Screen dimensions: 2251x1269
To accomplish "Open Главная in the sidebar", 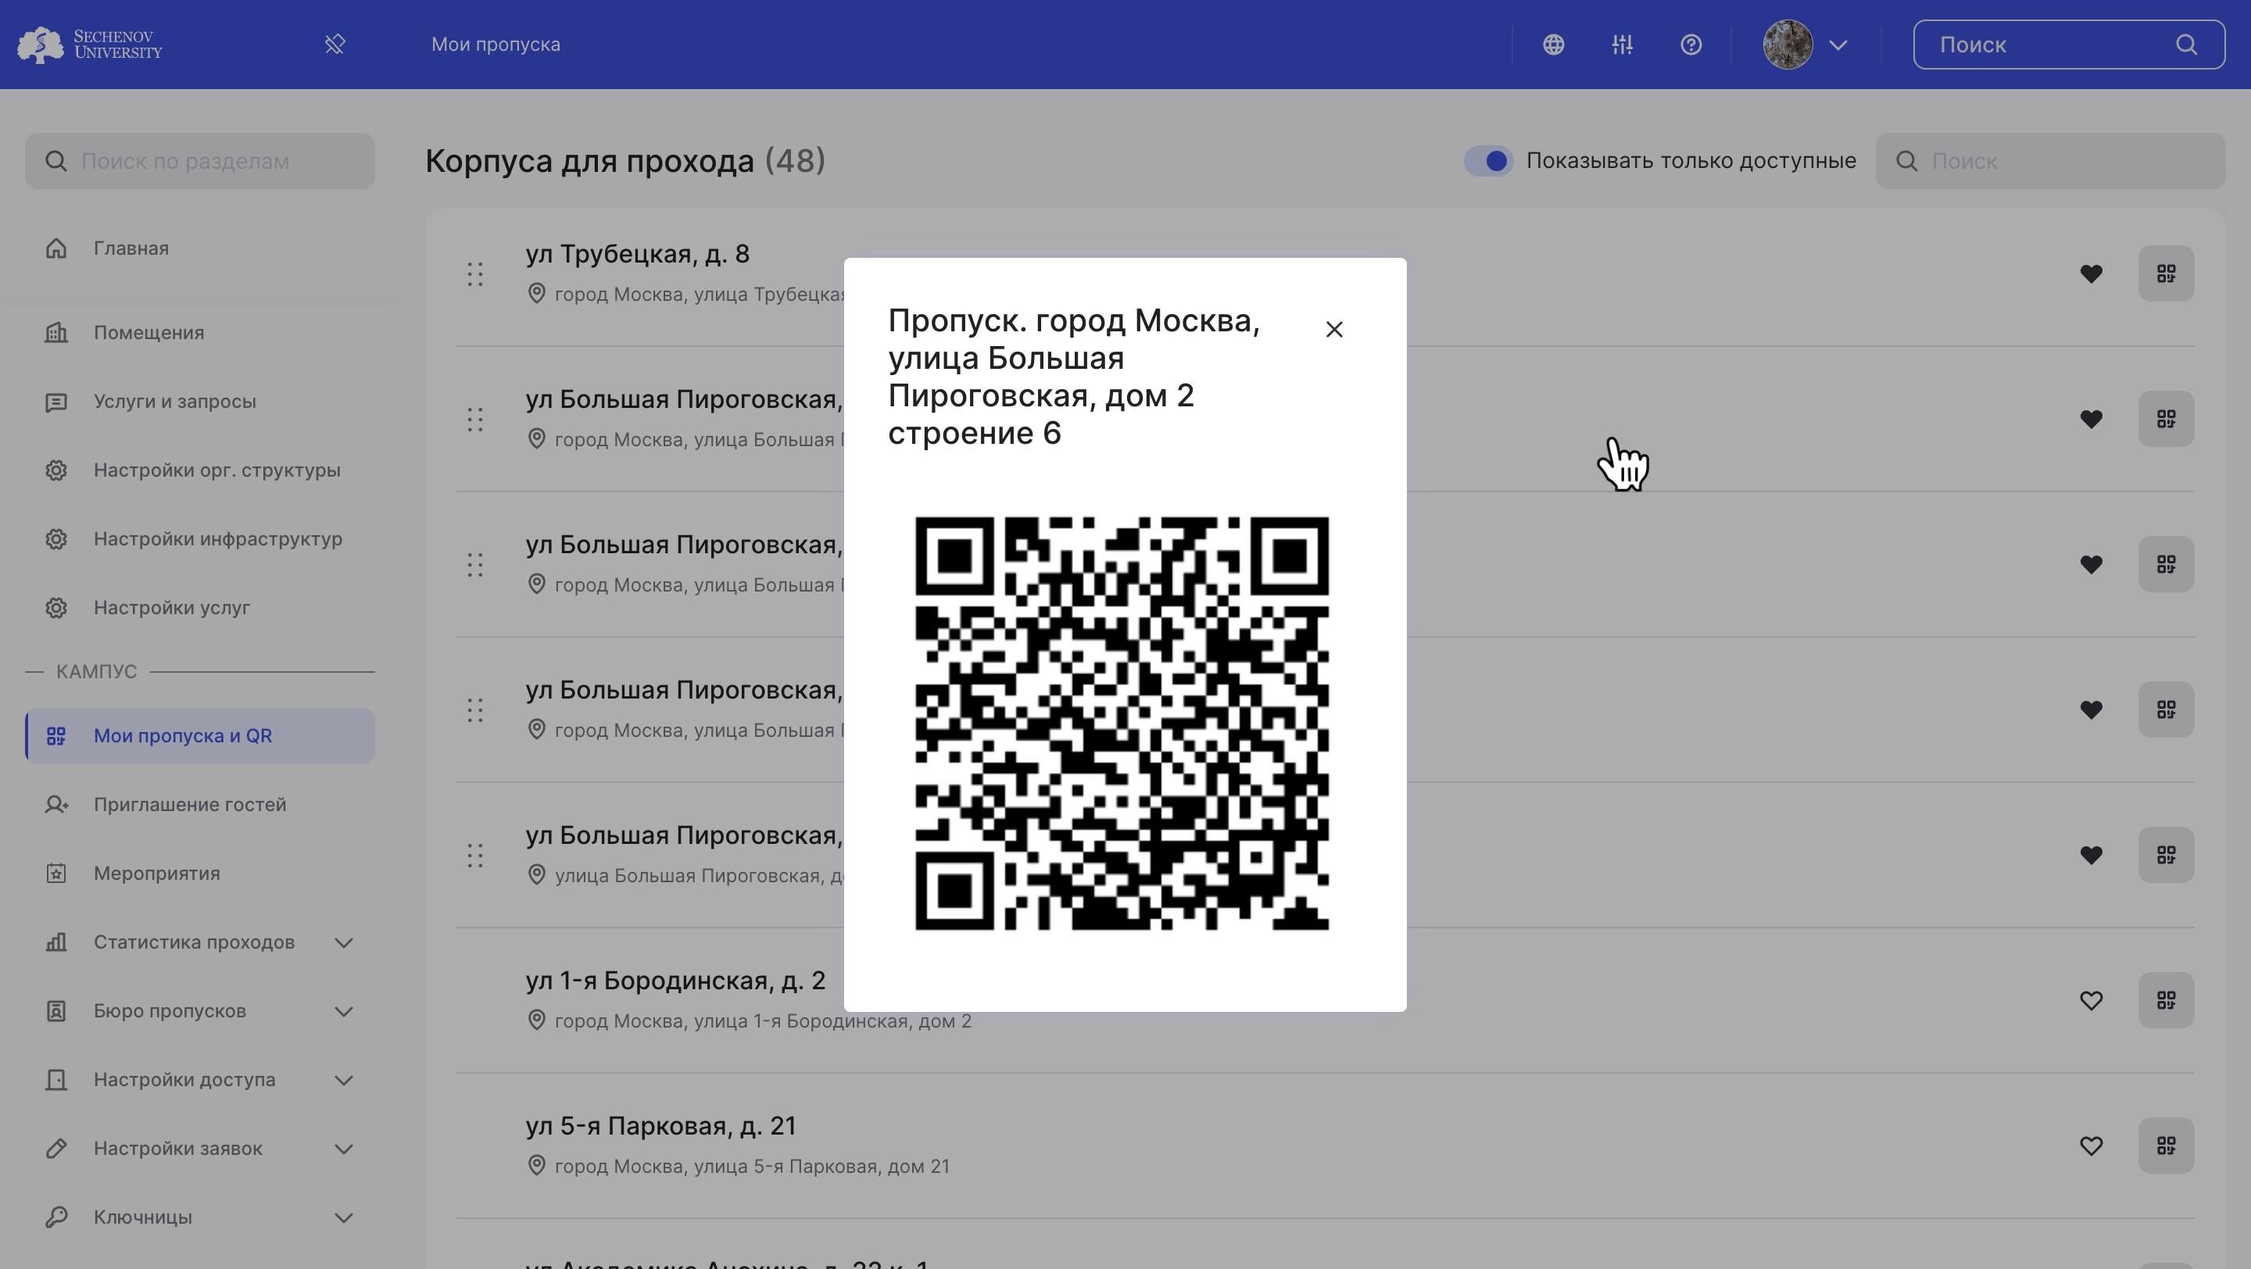I will 199,248.
